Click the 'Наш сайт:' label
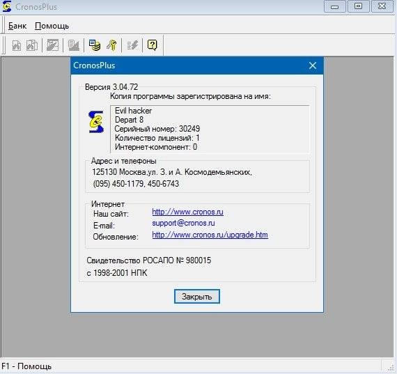The width and height of the screenshot is (397, 374). coord(111,214)
